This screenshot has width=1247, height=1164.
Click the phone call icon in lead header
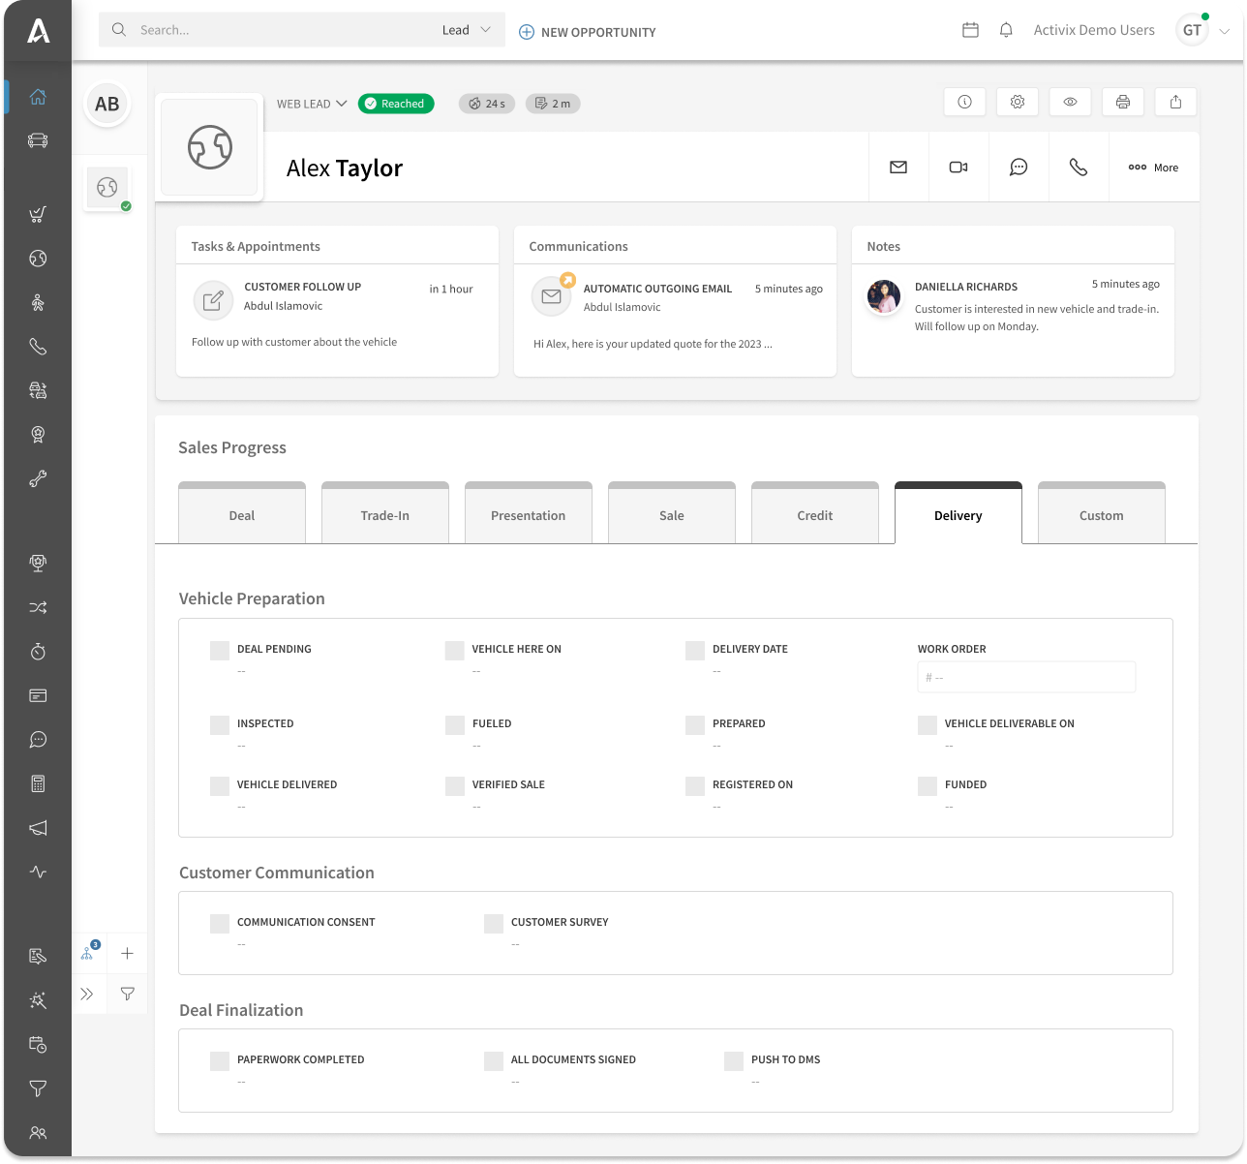pyautogui.click(x=1078, y=168)
